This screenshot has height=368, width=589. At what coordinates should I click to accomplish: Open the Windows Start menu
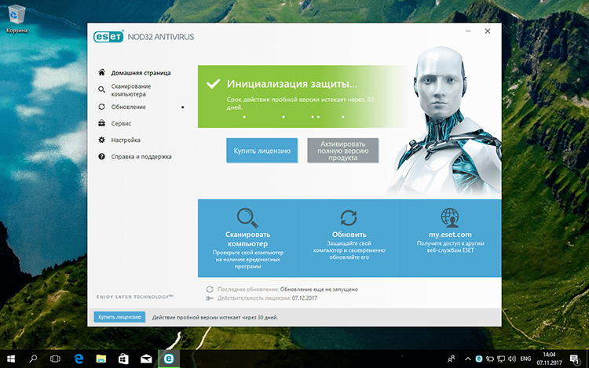coord(11,359)
